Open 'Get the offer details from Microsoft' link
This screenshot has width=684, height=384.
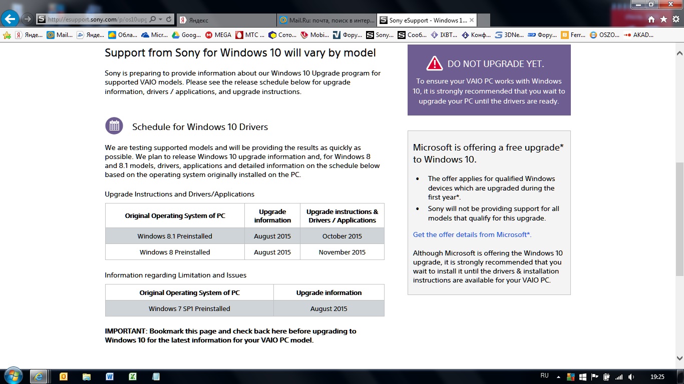coord(472,234)
